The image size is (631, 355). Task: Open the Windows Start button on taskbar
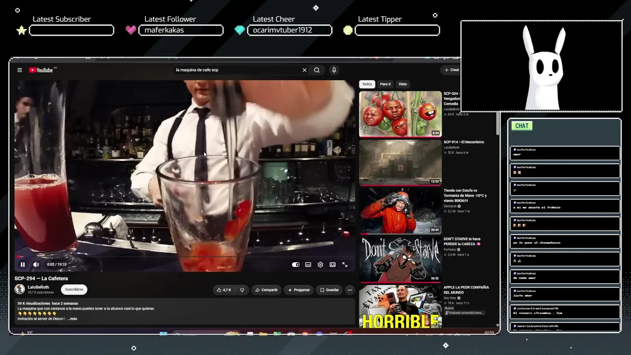[x=163, y=334]
